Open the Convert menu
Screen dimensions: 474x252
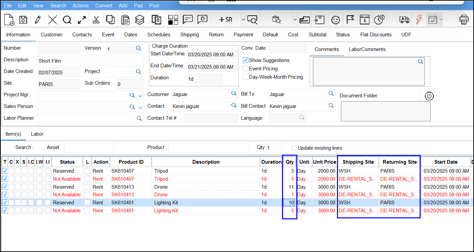point(104,6)
